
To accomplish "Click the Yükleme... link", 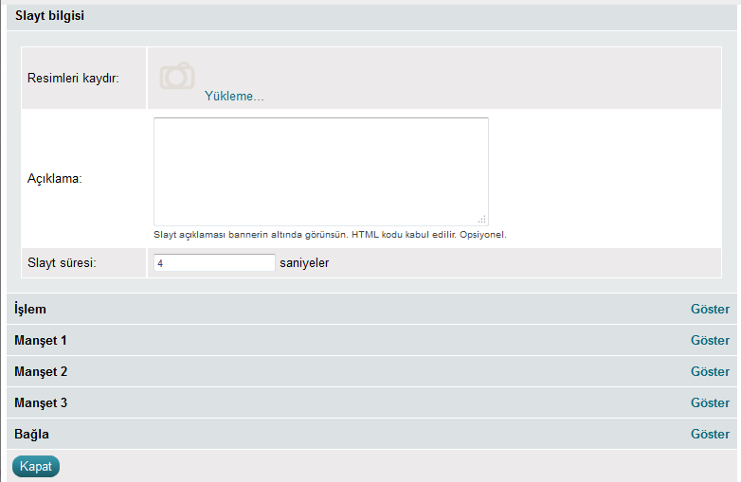I will pyautogui.click(x=234, y=96).
